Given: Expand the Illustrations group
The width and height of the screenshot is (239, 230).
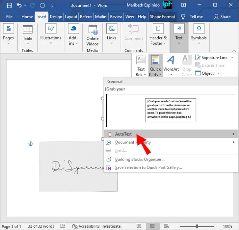Looking at the screenshot, I should 51,34.
